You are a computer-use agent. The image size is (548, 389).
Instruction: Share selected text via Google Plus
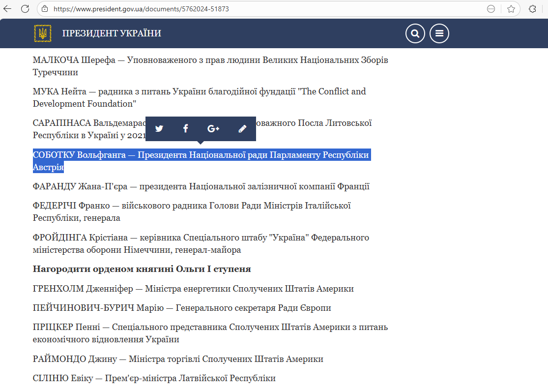[213, 129]
